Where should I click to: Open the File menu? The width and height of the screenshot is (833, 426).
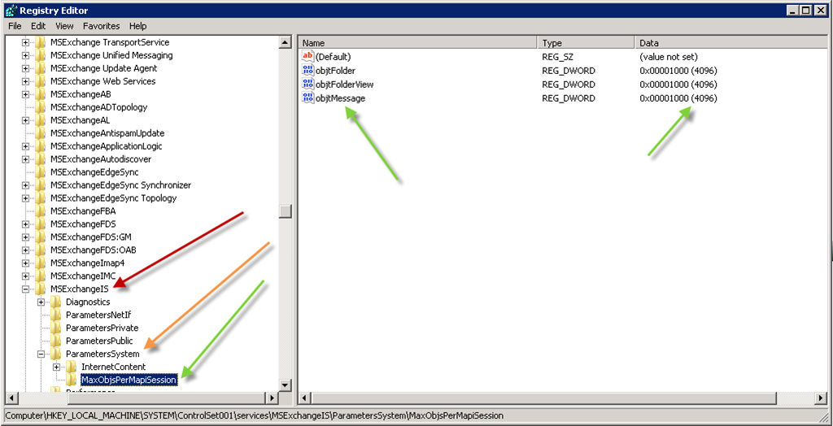coord(15,26)
